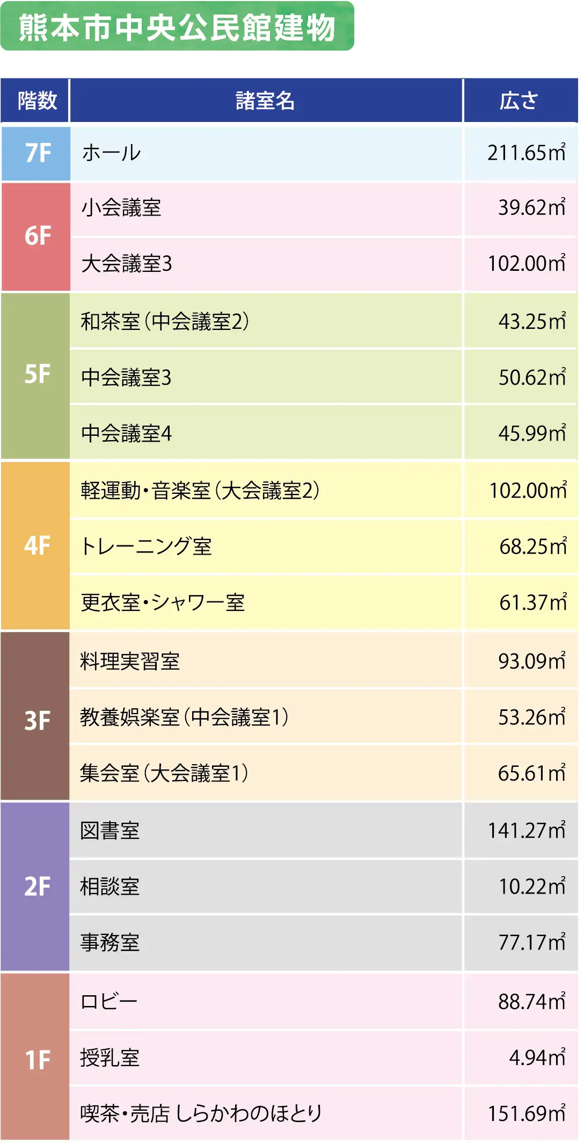The width and height of the screenshot is (584, 1143).
Task: Click the 1F floor label
Action: pos(36,1060)
